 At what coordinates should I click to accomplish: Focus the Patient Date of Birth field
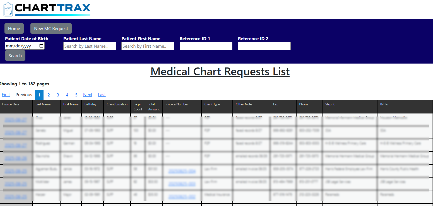(25, 46)
